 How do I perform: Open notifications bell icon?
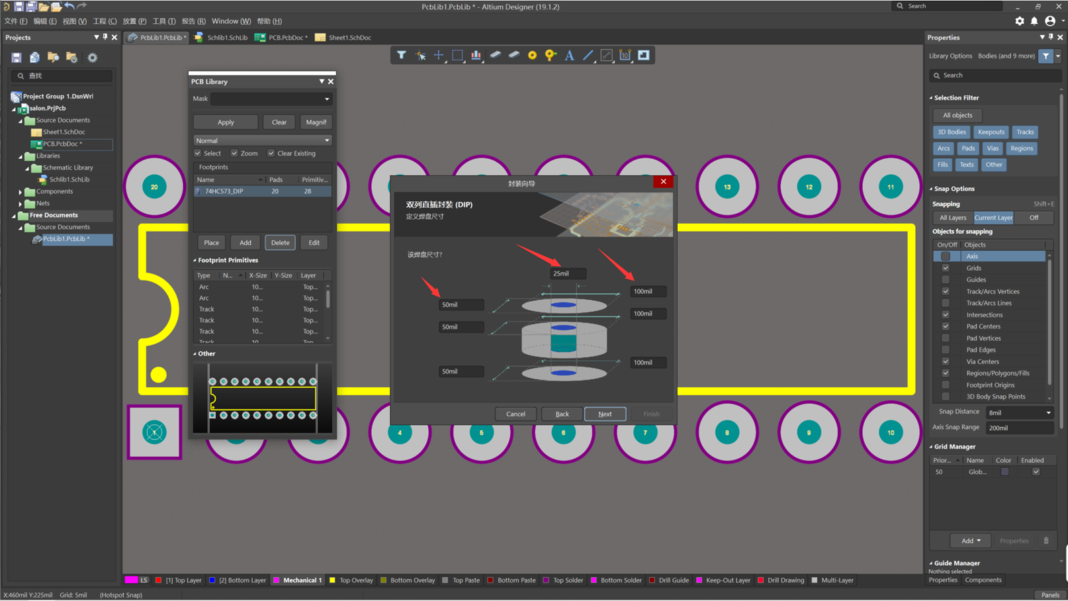click(x=1034, y=21)
